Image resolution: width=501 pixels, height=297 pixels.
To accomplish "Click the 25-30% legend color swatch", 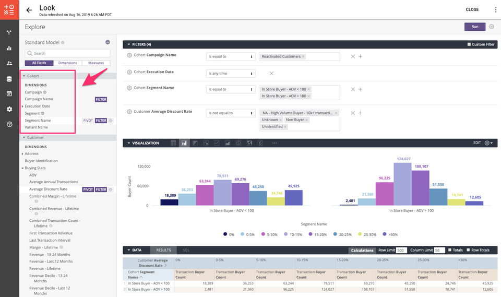I will [x=360, y=234].
